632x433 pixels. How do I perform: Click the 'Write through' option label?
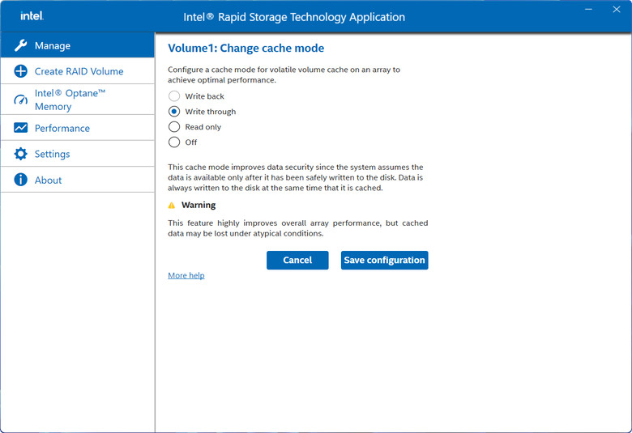tap(211, 112)
